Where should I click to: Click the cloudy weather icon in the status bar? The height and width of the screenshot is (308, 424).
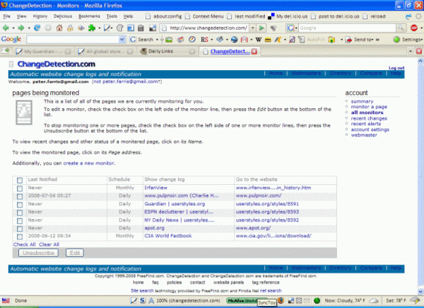pos(374,300)
